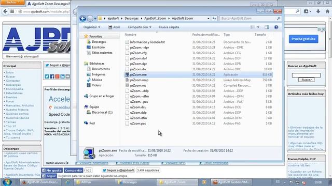
Task: Select Bibliotecas in navigation pane
Action: pyautogui.click(x=97, y=64)
